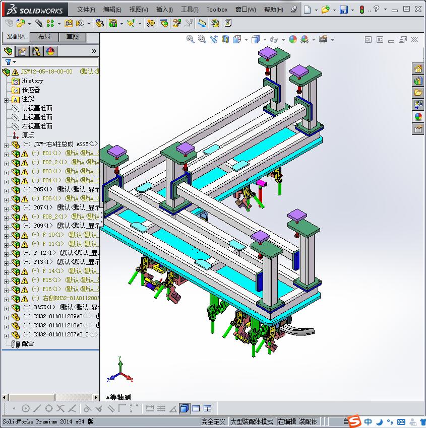Select the 前视基准面 plane in the tree
Image resolution: width=426 pixels, height=428 pixels.
(37, 108)
